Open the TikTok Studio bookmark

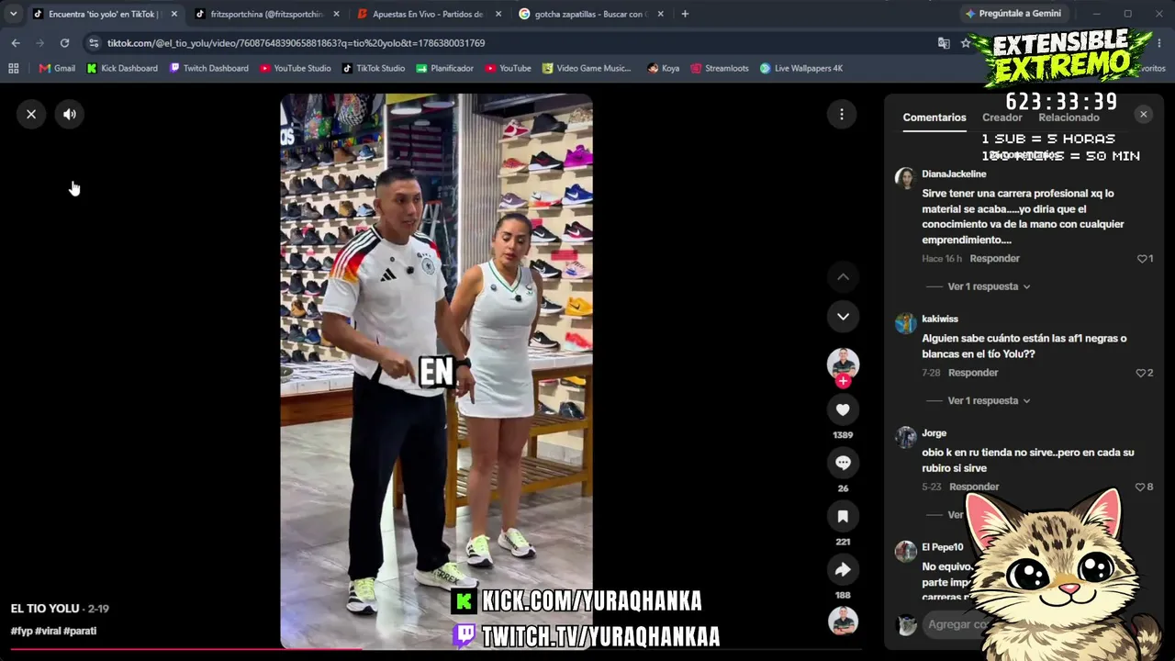click(x=373, y=68)
